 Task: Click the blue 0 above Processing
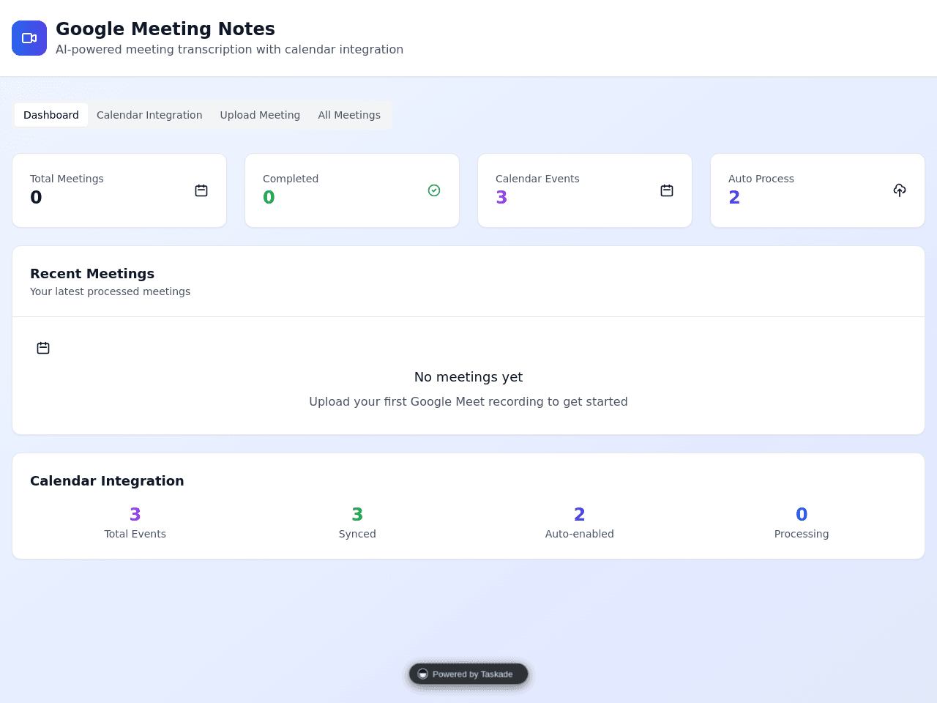(x=802, y=514)
